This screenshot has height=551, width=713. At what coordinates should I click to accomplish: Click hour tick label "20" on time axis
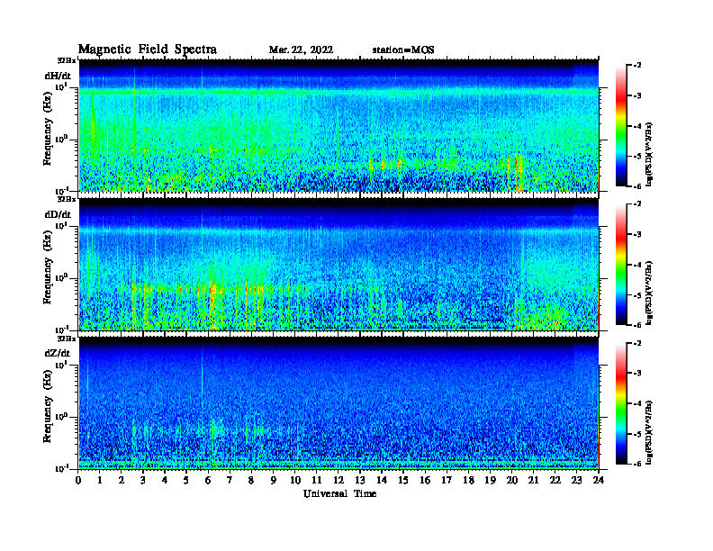point(511,480)
